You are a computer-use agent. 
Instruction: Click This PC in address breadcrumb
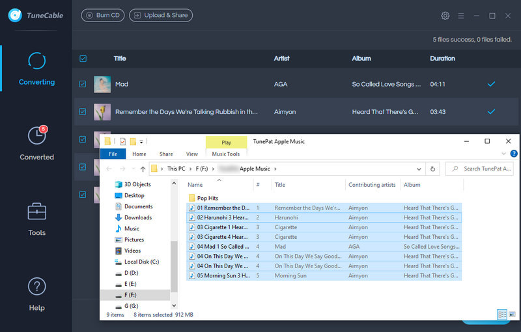[x=176, y=169]
